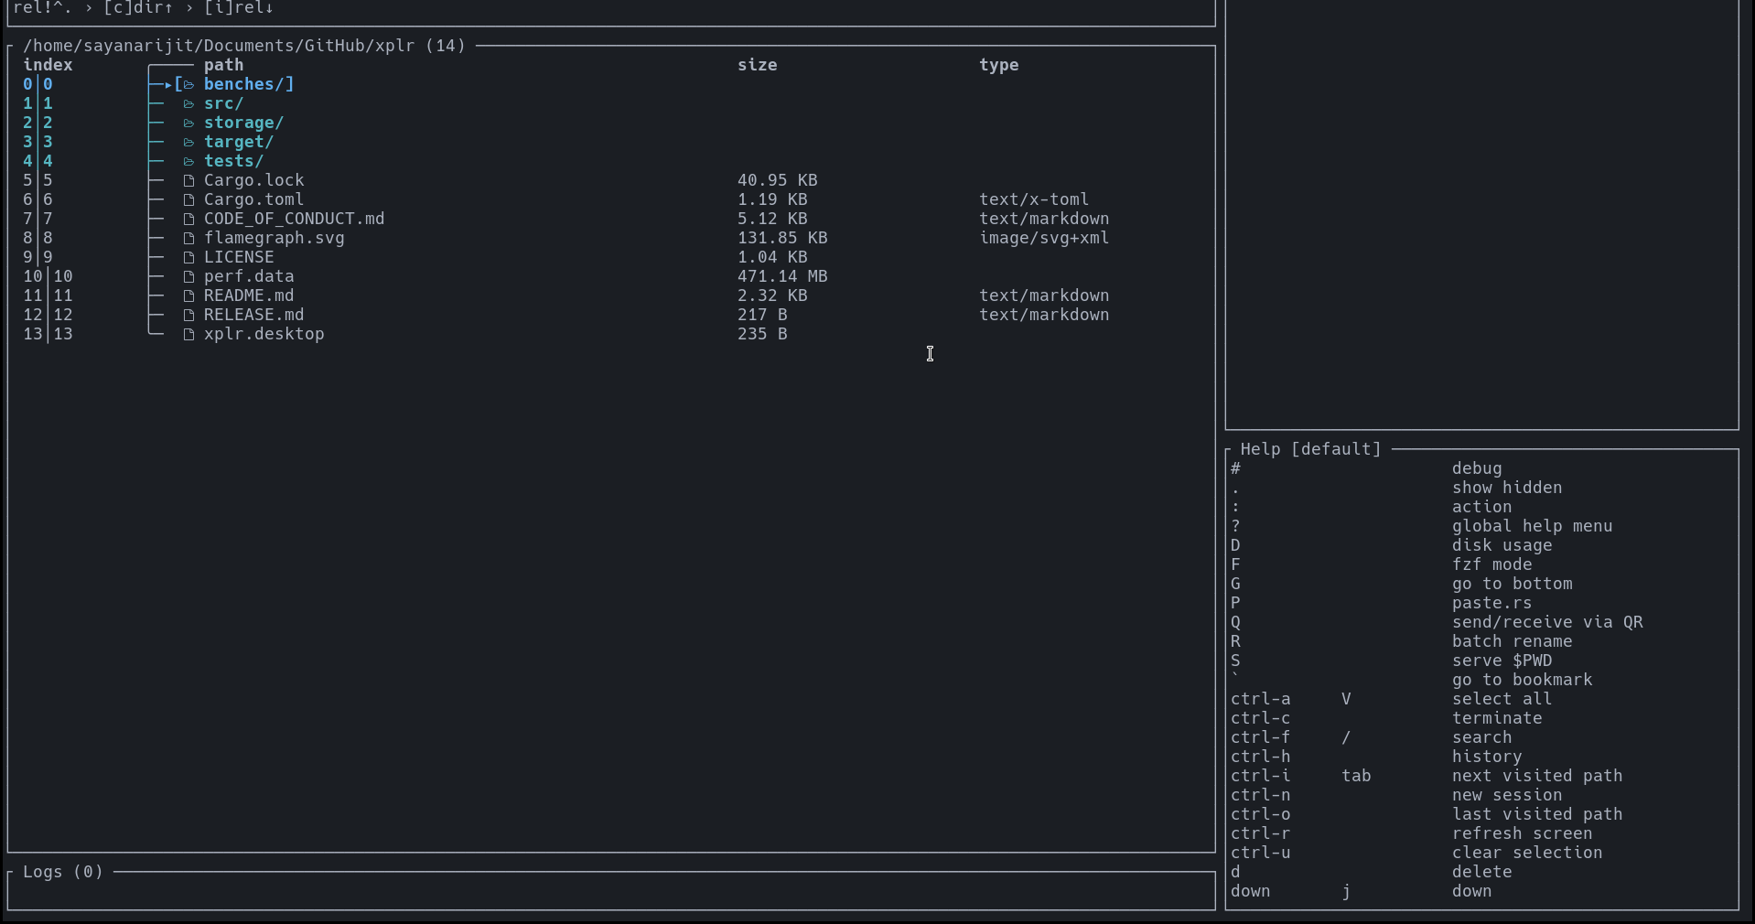The width and height of the screenshot is (1755, 924).
Task: Click the 'batch rename' help entry
Action: (1513, 641)
